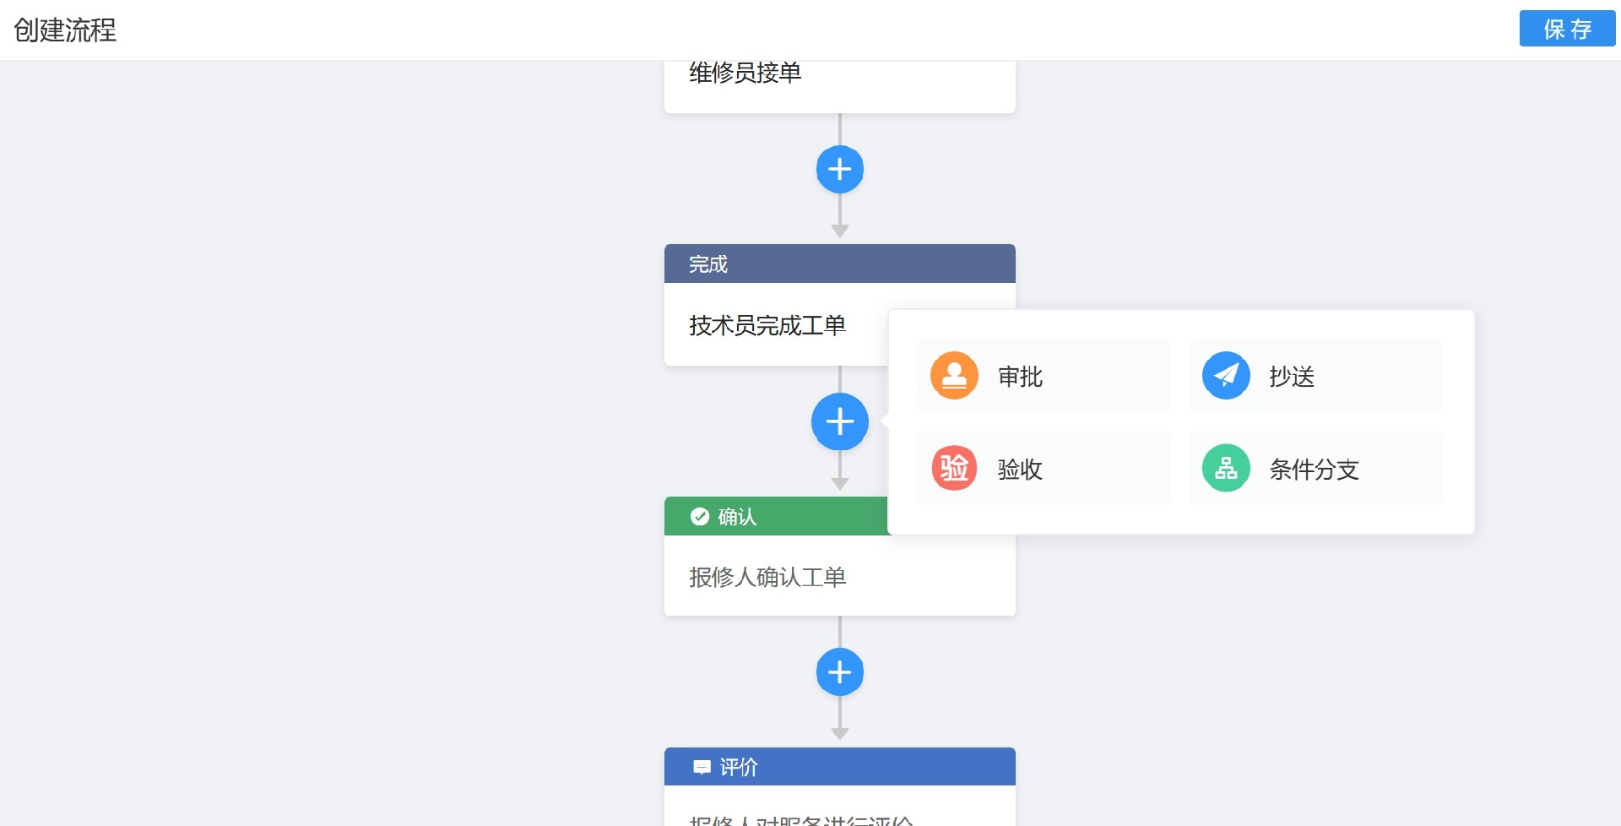Select the 抄送 CC paper-plane icon

coord(1225,375)
